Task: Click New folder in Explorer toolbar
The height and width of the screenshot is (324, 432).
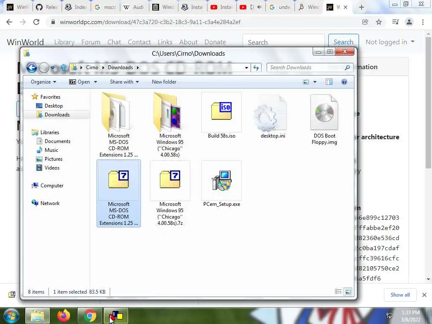Action: click(x=164, y=82)
